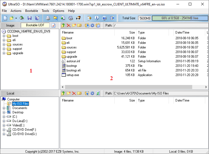Select bootmgr.efi in the image file list

point(73,70)
